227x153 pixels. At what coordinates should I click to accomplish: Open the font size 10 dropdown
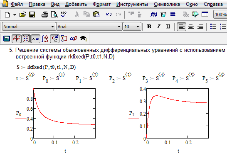[132, 27]
